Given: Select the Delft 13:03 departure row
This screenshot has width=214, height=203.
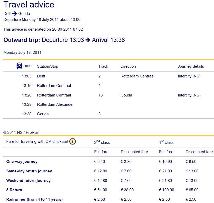Looking at the screenshot, I should click(x=109, y=76).
